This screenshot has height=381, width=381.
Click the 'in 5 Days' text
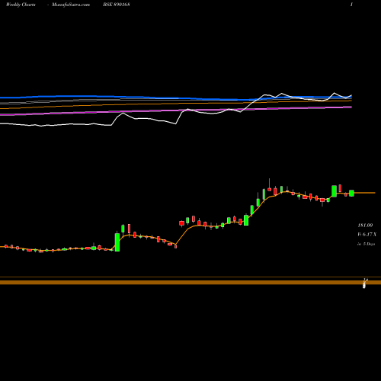pos(366,244)
